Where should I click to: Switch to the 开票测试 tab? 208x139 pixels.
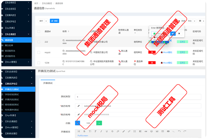tap(48, 83)
